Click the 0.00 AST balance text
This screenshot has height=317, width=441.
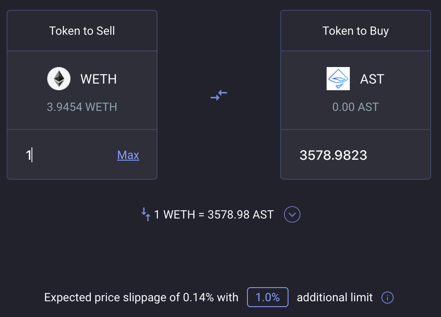pyautogui.click(x=356, y=107)
